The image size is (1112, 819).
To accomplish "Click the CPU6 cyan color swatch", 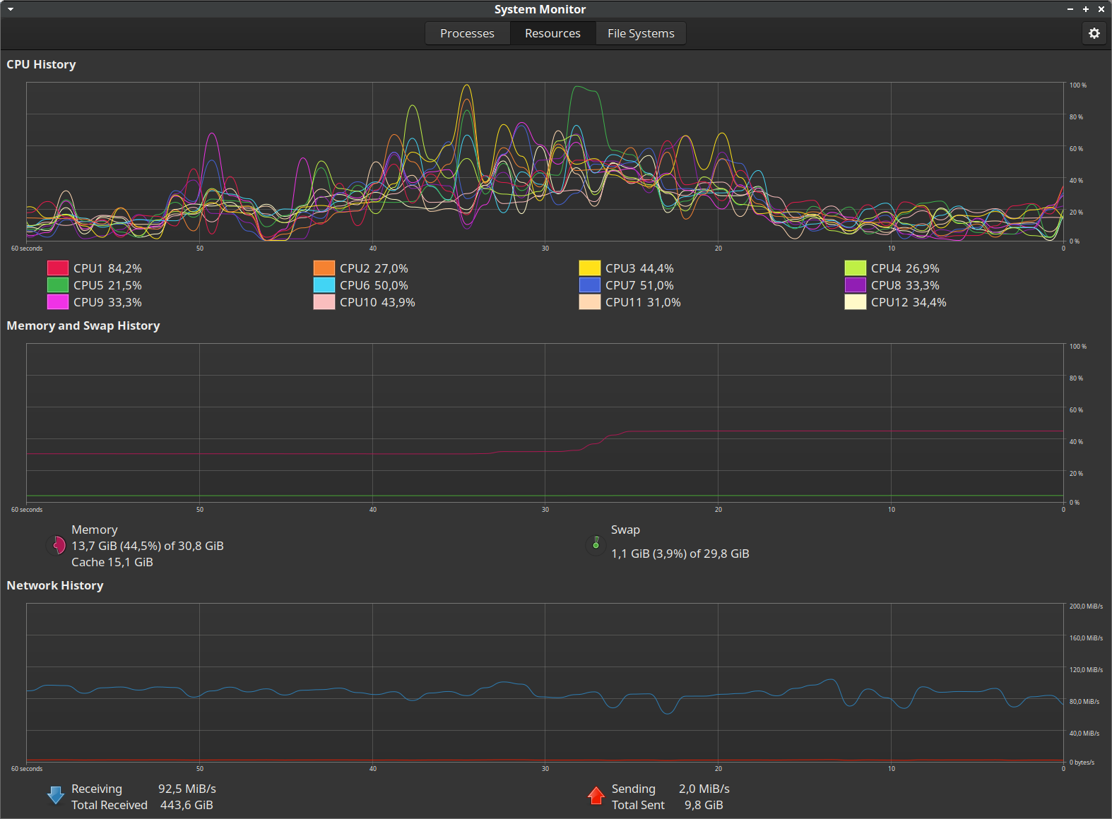I will (x=324, y=285).
